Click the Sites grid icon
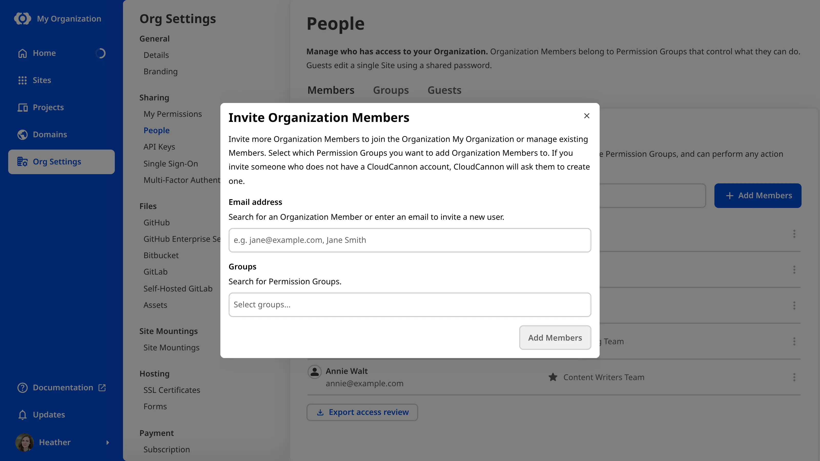Screen dimensions: 820x461 click(22, 80)
